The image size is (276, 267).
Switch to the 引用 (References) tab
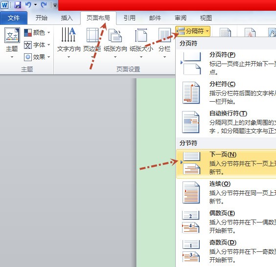click(130, 18)
